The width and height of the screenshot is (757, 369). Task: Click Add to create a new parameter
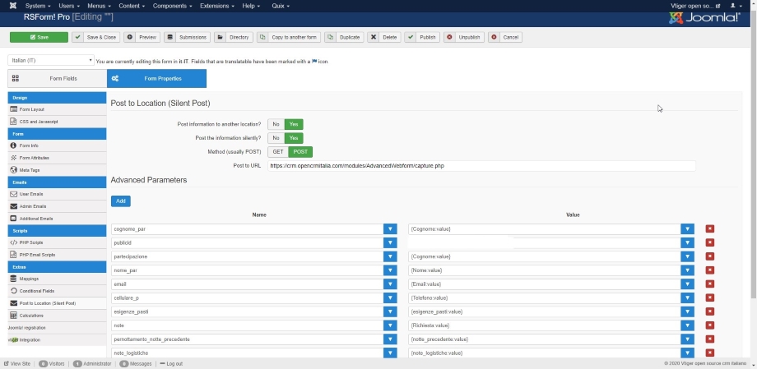120,201
